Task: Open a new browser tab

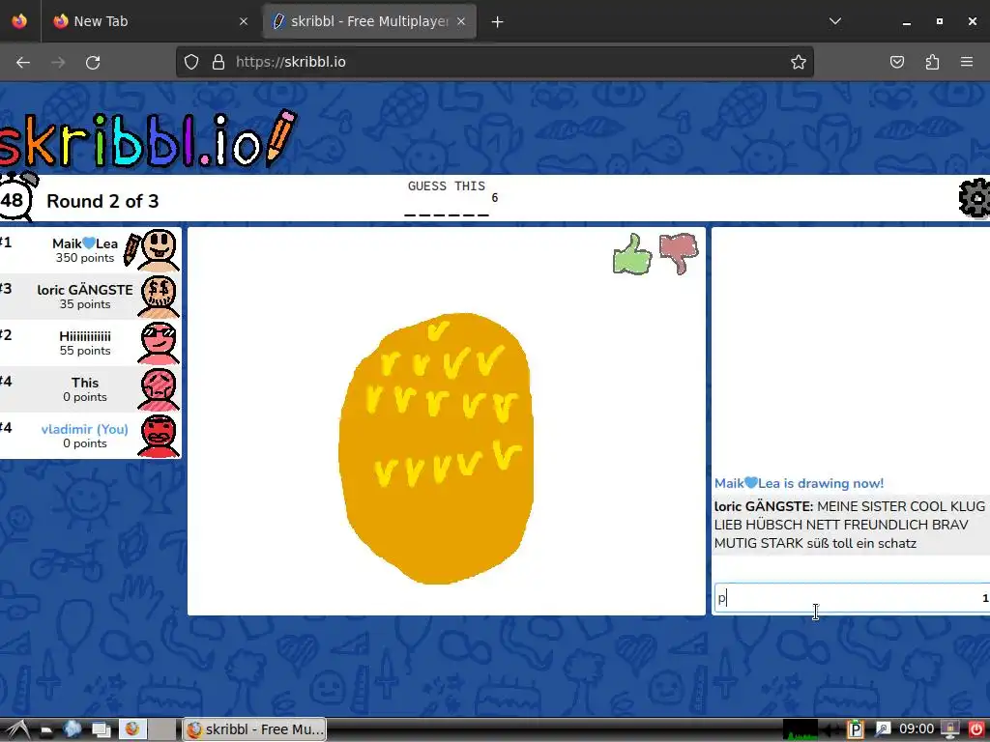Action: [498, 21]
